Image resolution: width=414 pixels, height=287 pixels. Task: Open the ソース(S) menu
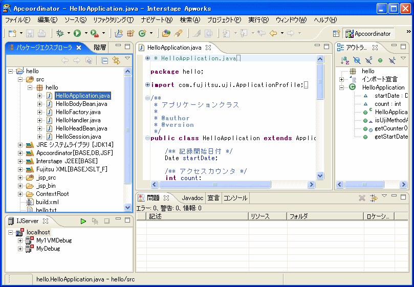coord(76,20)
